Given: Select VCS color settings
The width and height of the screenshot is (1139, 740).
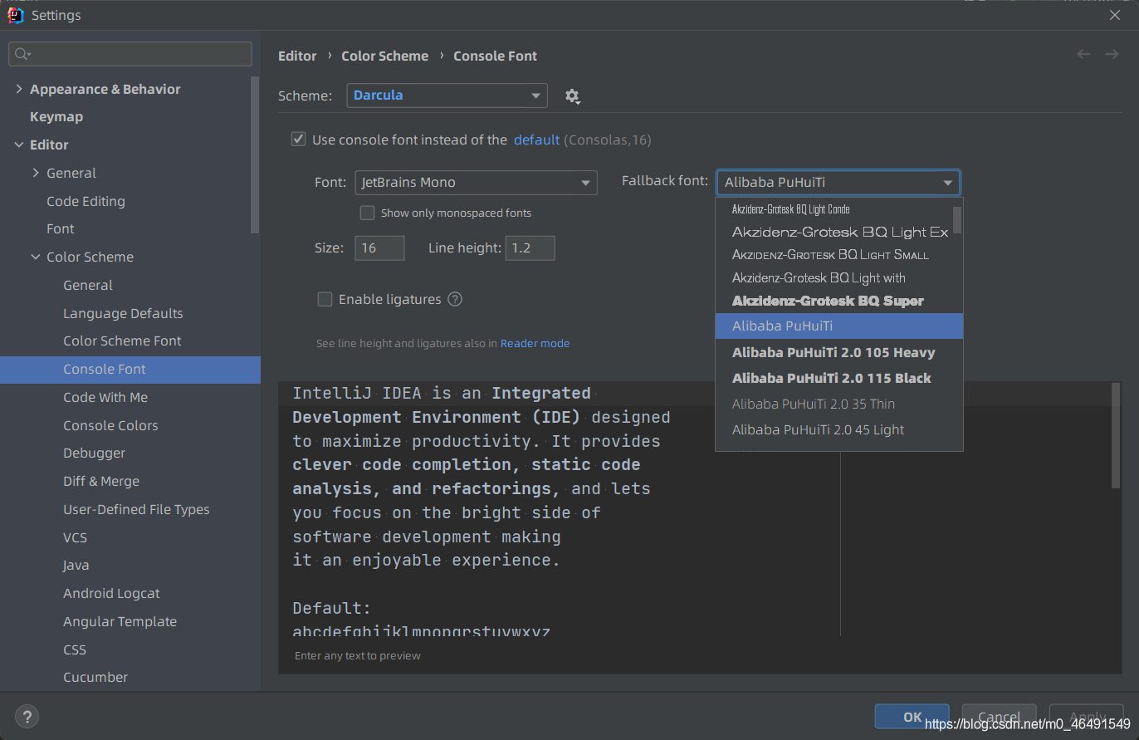Looking at the screenshot, I should click(75, 537).
